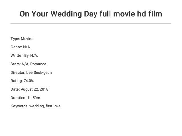Select the 'Stars: N/A, Romance' line

28,64
